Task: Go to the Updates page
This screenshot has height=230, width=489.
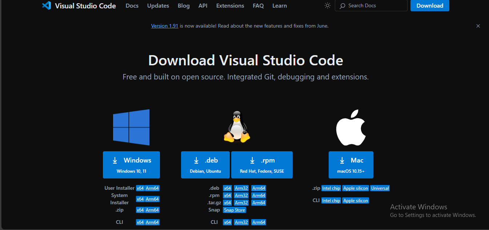Action: coord(158,5)
